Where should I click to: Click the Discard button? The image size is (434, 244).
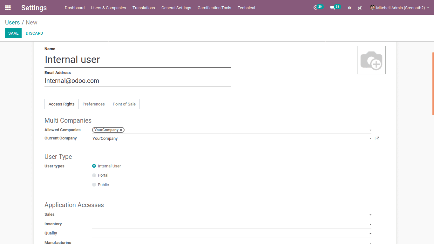pos(34,33)
